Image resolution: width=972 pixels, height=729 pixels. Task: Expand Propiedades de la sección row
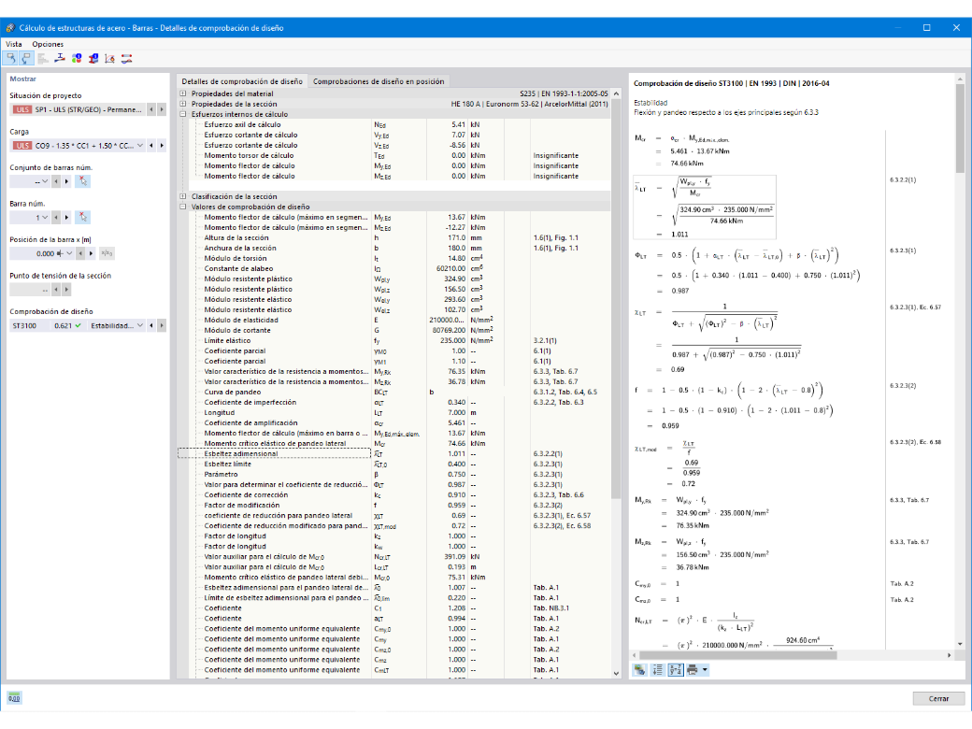pyautogui.click(x=183, y=104)
